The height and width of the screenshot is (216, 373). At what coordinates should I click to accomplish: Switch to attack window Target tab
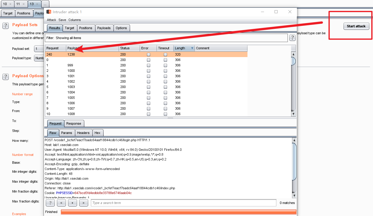coord(70,28)
